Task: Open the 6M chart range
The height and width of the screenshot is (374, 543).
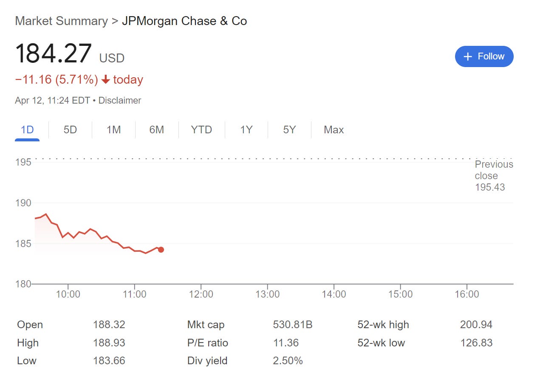Action: tap(156, 129)
